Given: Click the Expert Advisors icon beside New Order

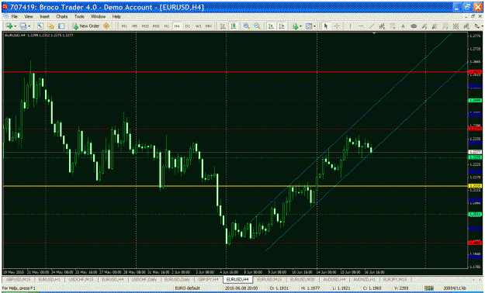Looking at the screenshot, I should 106,26.
